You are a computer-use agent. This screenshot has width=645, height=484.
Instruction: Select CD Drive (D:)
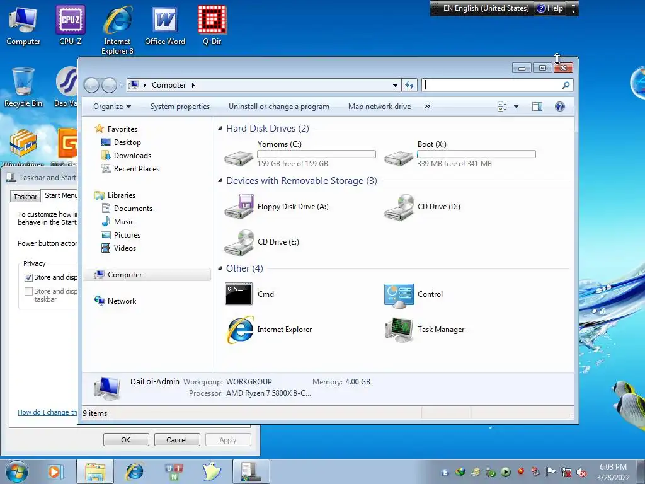(423, 207)
